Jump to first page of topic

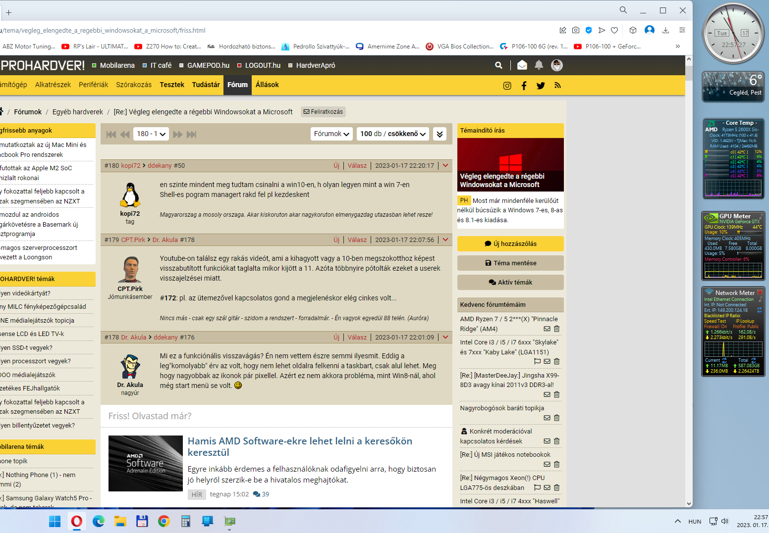pos(111,134)
